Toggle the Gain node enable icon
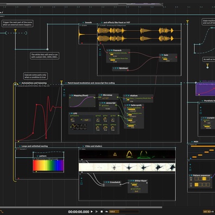The height and width of the screenshot is (215, 215). click(162, 55)
